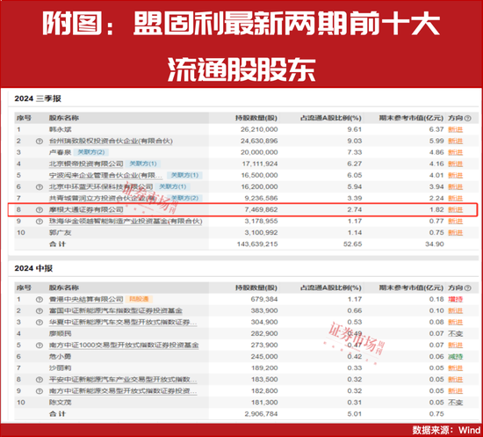
Task: Select shareholder name 陈文茂
Action: tap(60, 403)
